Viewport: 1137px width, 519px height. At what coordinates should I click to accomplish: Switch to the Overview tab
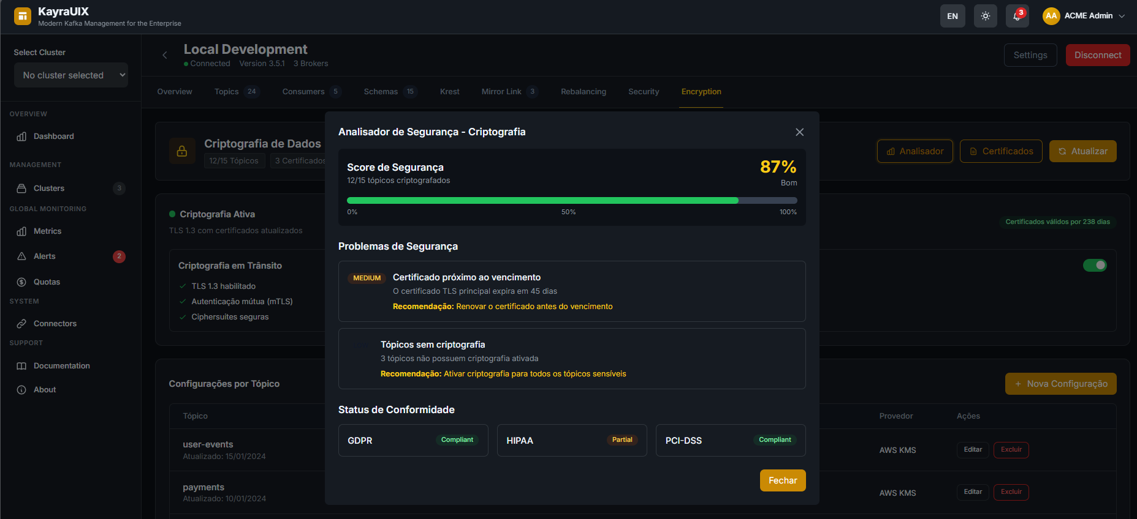pyautogui.click(x=175, y=92)
